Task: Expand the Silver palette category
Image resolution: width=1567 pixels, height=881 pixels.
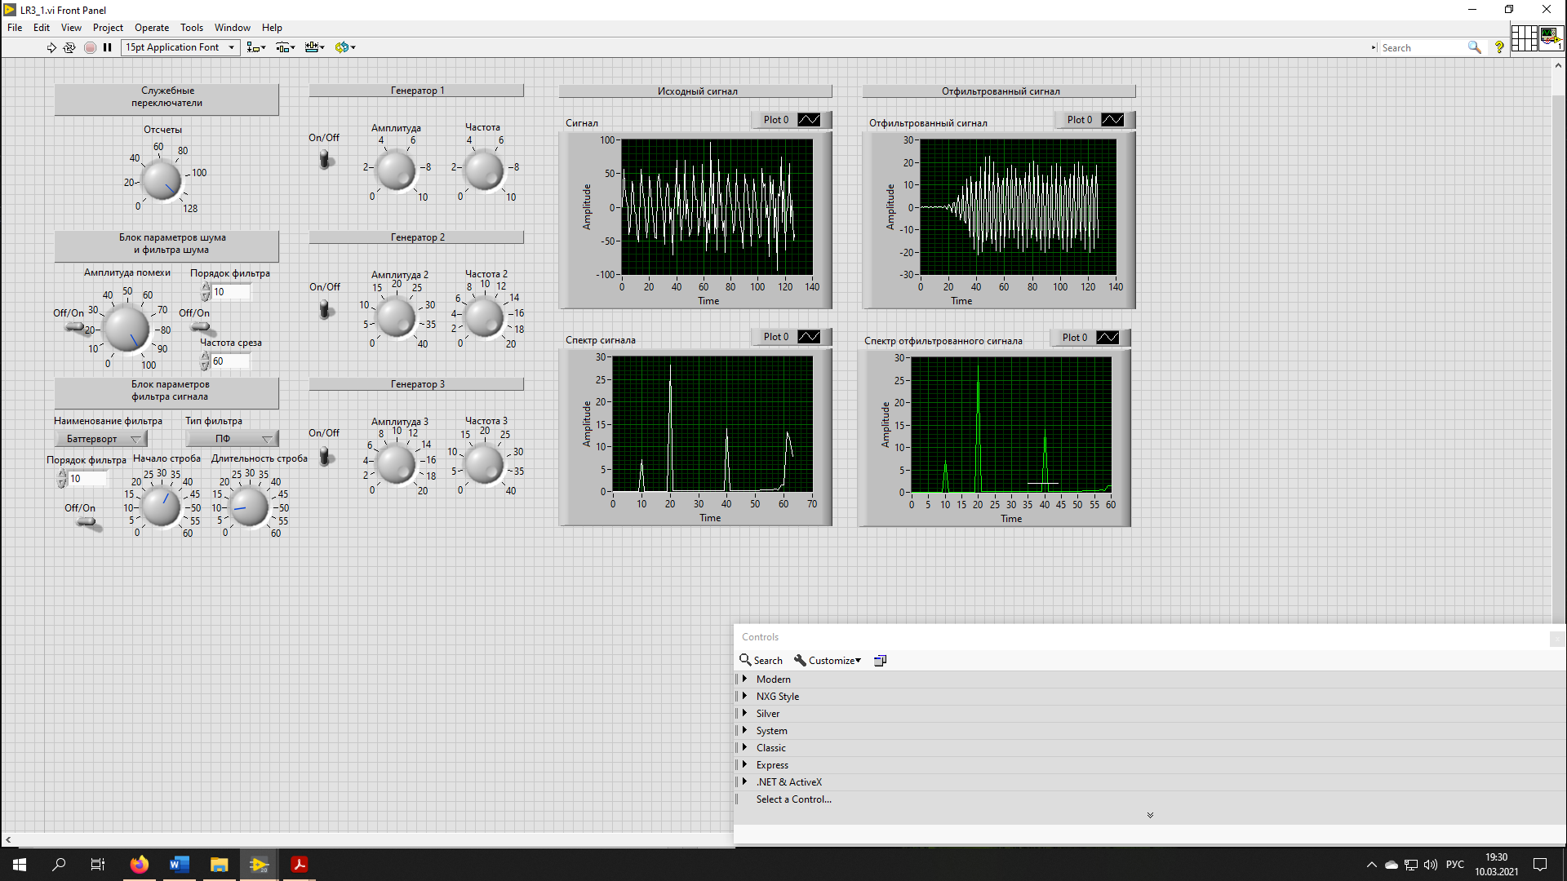Action: (x=744, y=713)
